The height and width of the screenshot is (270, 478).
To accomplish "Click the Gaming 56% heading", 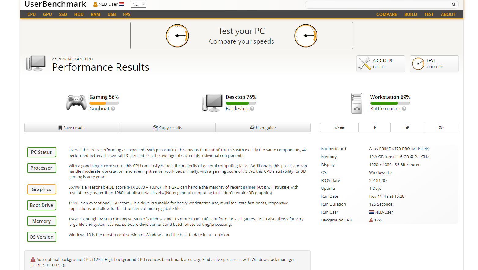I will [104, 97].
